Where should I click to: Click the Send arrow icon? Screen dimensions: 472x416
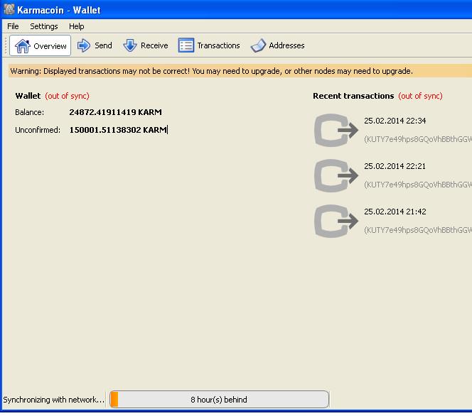tap(84, 45)
